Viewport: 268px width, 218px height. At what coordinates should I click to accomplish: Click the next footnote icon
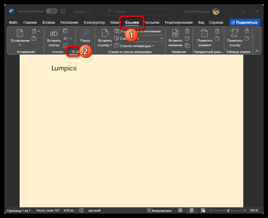click(x=66, y=38)
